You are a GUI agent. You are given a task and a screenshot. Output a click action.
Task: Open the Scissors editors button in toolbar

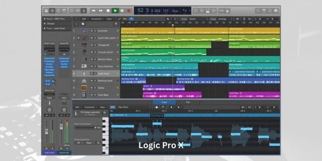click(x=84, y=11)
